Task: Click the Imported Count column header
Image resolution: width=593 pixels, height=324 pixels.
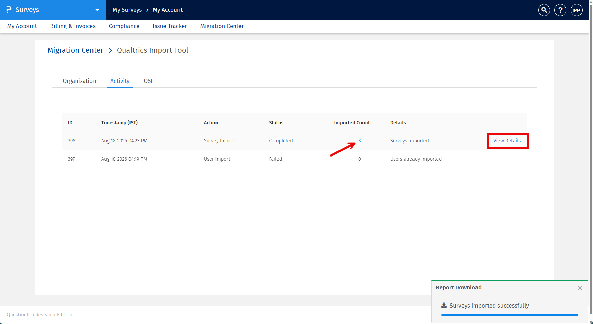Action: click(x=352, y=123)
